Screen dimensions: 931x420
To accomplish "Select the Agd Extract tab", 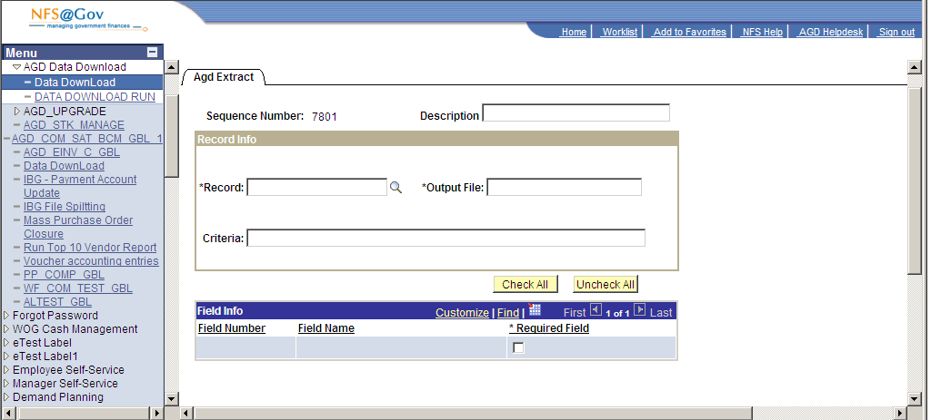I will tap(224, 77).
